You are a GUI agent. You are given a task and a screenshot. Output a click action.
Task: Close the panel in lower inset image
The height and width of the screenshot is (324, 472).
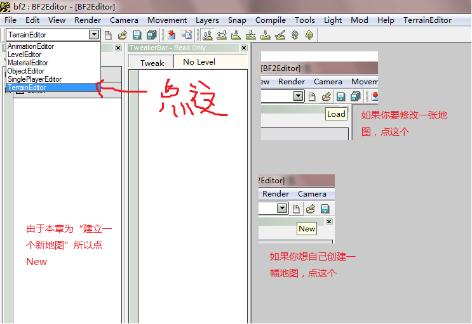coord(329,221)
